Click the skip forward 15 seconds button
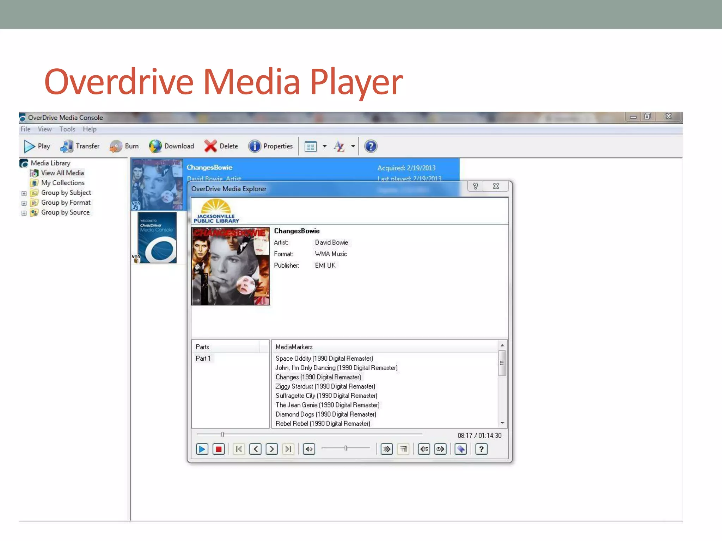The height and width of the screenshot is (541, 722). pyautogui.click(x=440, y=449)
